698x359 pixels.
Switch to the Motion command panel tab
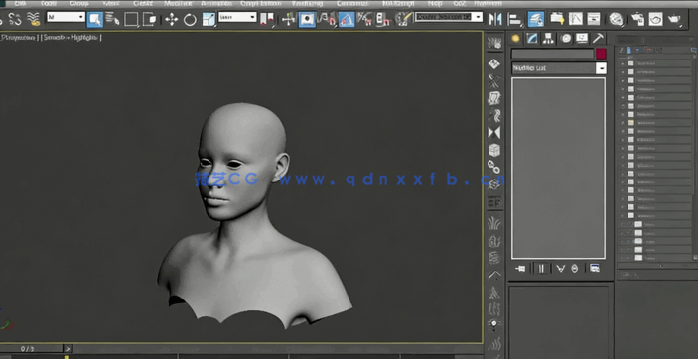tap(565, 39)
